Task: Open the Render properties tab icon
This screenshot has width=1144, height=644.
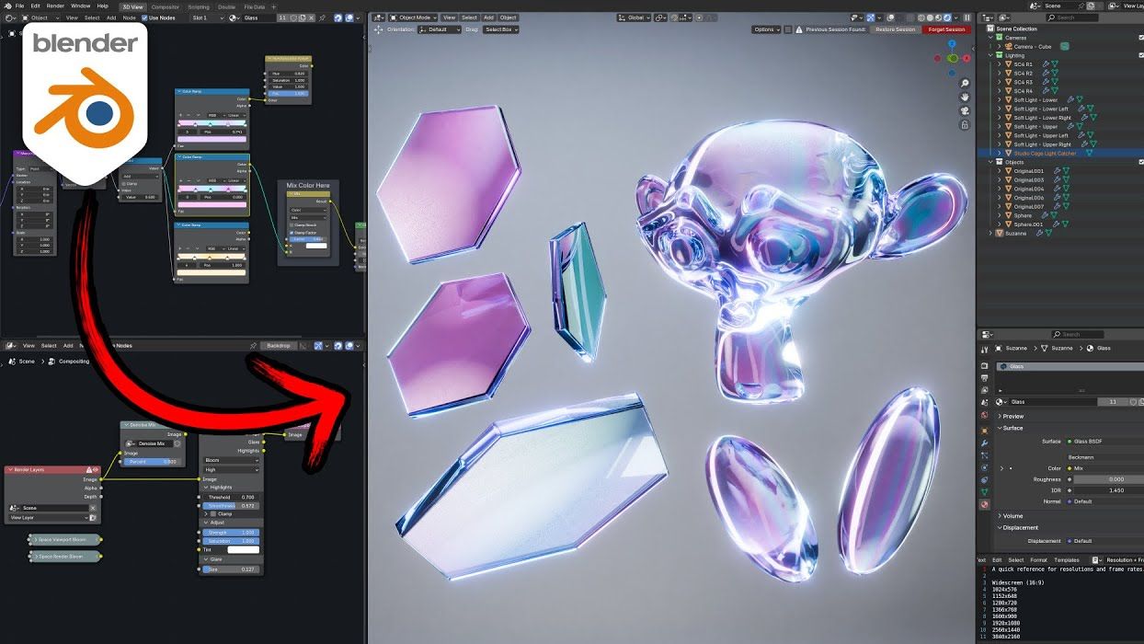Action: [x=985, y=365]
